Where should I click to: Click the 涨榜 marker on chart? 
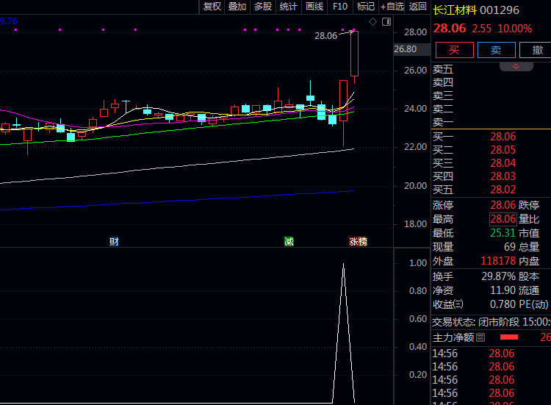pos(358,242)
